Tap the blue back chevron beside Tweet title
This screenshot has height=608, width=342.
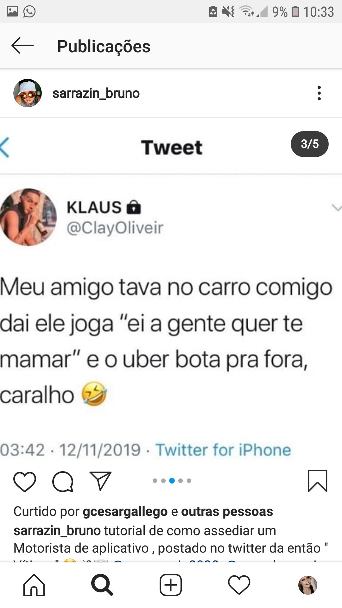4,147
